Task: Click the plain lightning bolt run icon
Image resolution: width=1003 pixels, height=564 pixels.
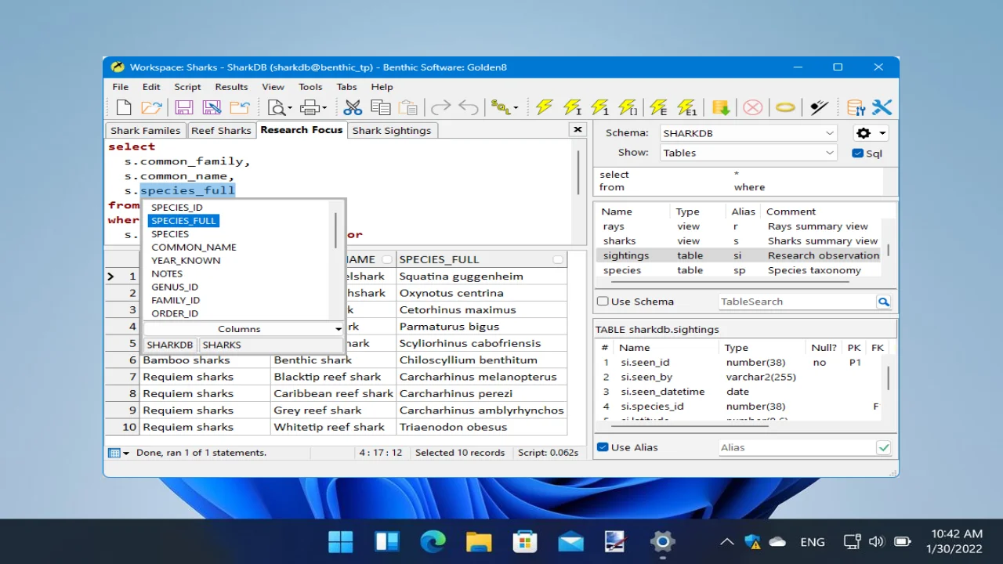Action: (545, 107)
